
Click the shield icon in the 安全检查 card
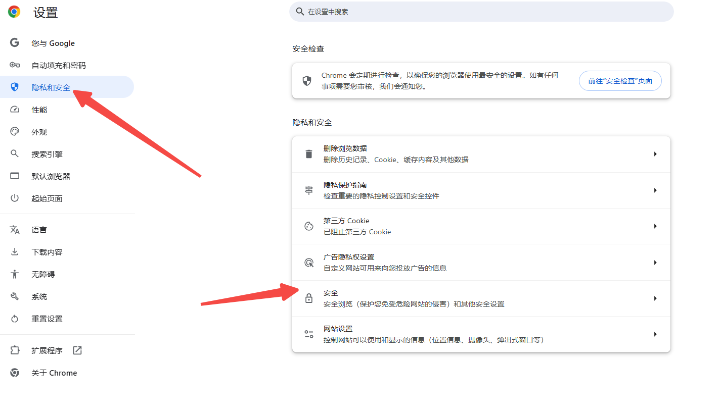click(307, 81)
